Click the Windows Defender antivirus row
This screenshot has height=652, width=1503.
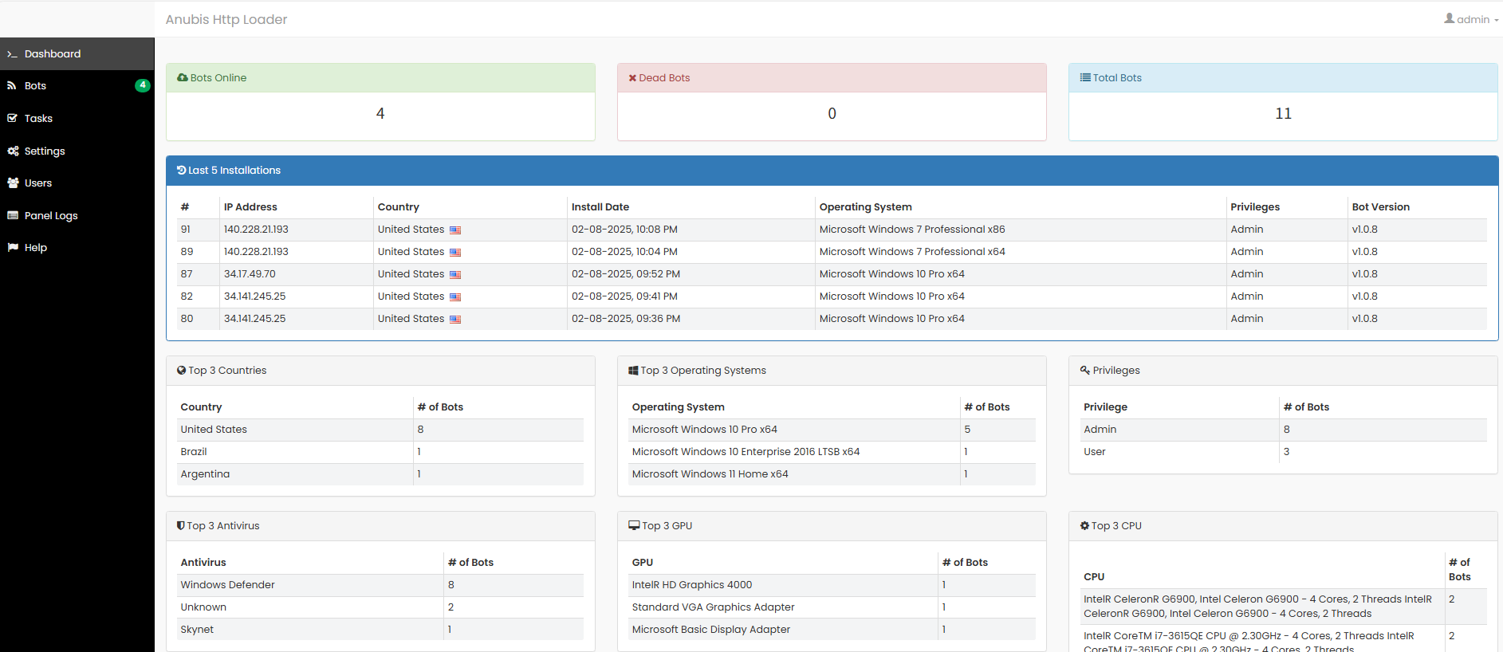coord(380,585)
